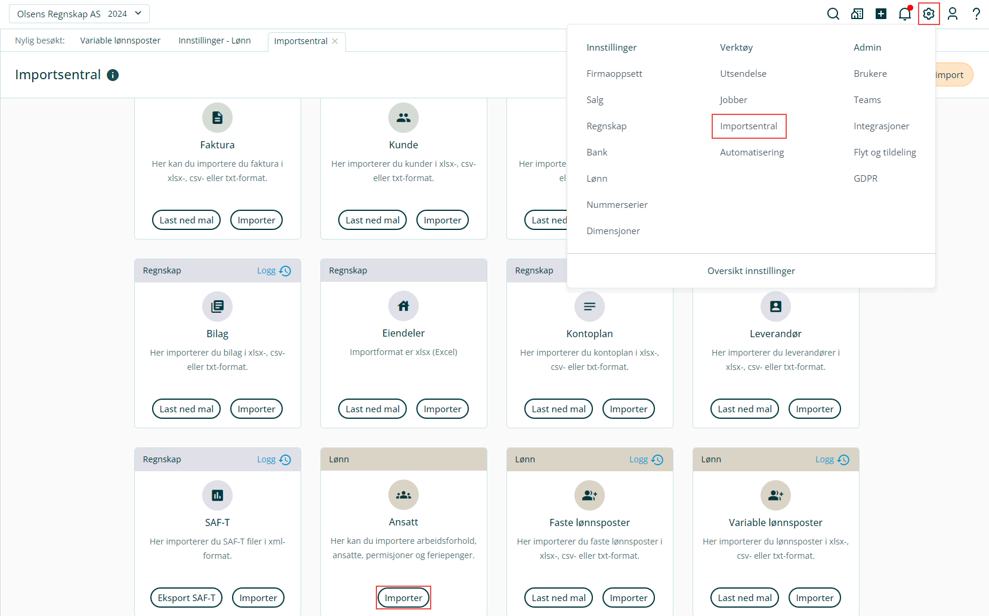Open the user profile icon
989x616 pixels.
coord(953,14)
